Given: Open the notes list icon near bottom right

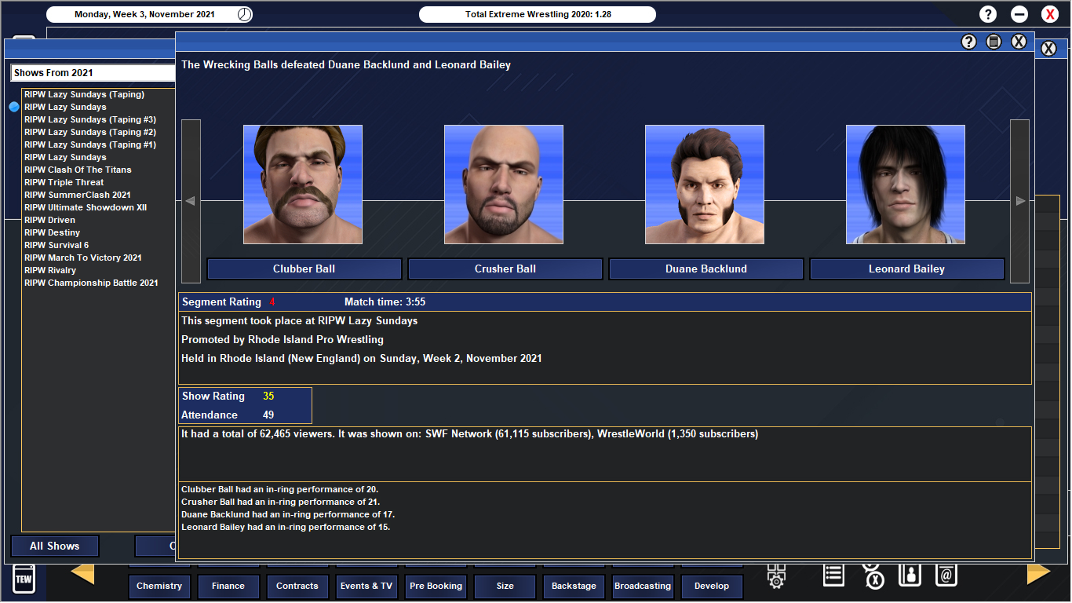Looking at the screenshot, I should coord(833,575).
